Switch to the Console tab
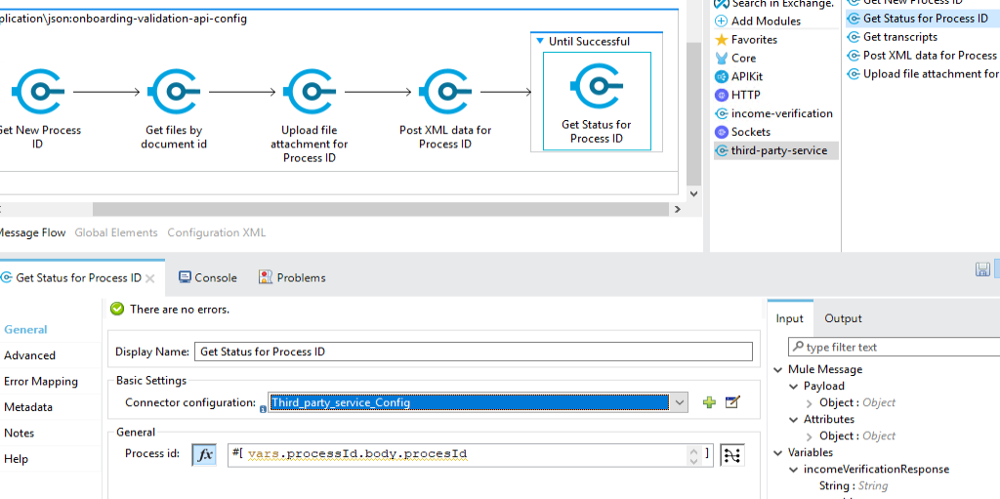The width and height of the screenshot is (1000, 499). click(x=207, y=277)
